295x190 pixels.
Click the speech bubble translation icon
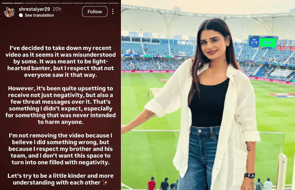click(21, 15)
